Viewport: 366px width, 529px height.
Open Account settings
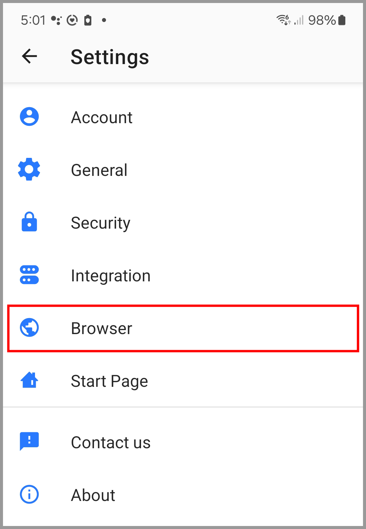click(183, 117)
